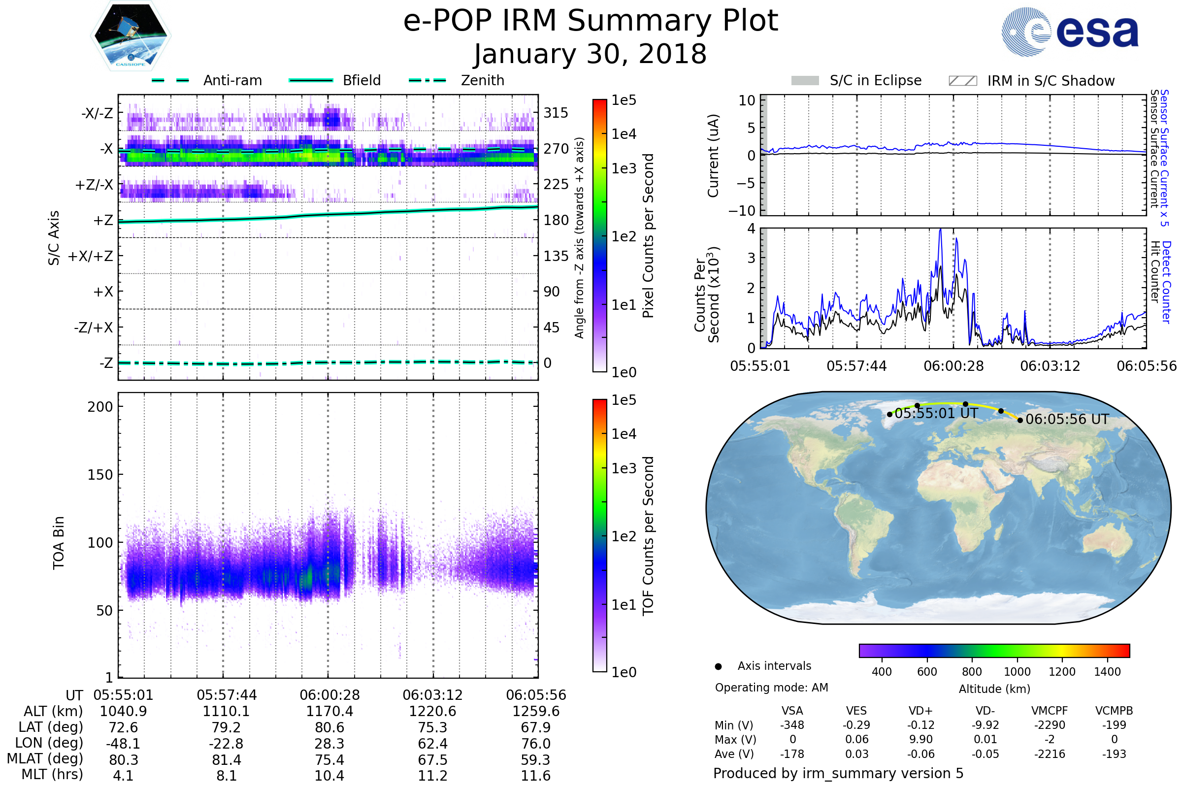
Task: Click the e-POP IRM Summary Plot title
Action: click(x=591, y=21)
